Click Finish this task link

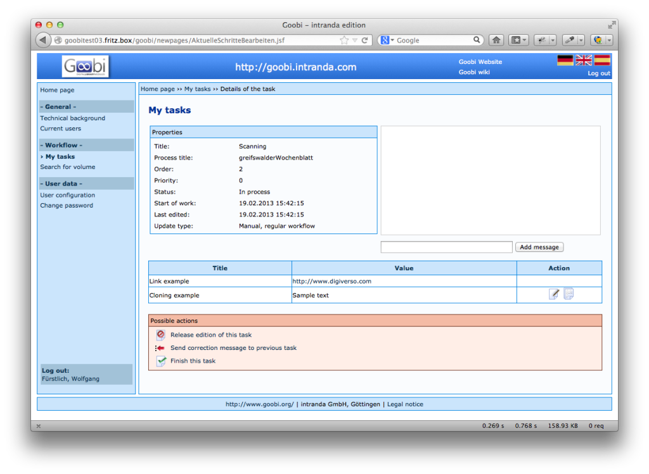point(193,361)
